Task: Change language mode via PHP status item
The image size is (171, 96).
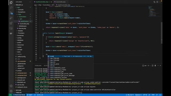Action: coord(153,95)
